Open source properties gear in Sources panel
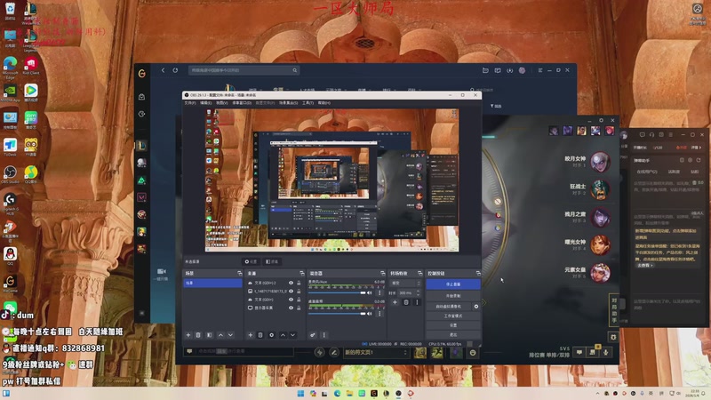Screen dimensions: 711x400 pyautogui.click(x=271, y=335)
